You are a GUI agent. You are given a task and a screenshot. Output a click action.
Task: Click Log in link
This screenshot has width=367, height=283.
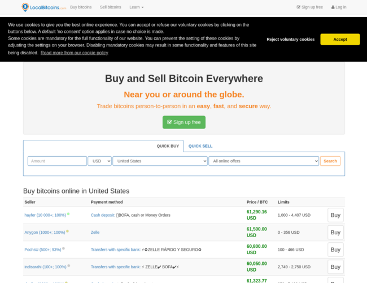(x=339, y=7)
